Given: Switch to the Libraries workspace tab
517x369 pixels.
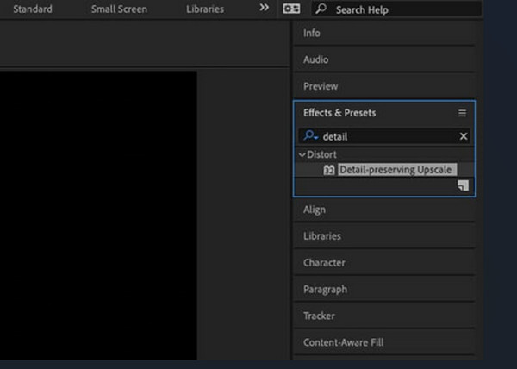Looking at the screenshot, I should [205, 9].
